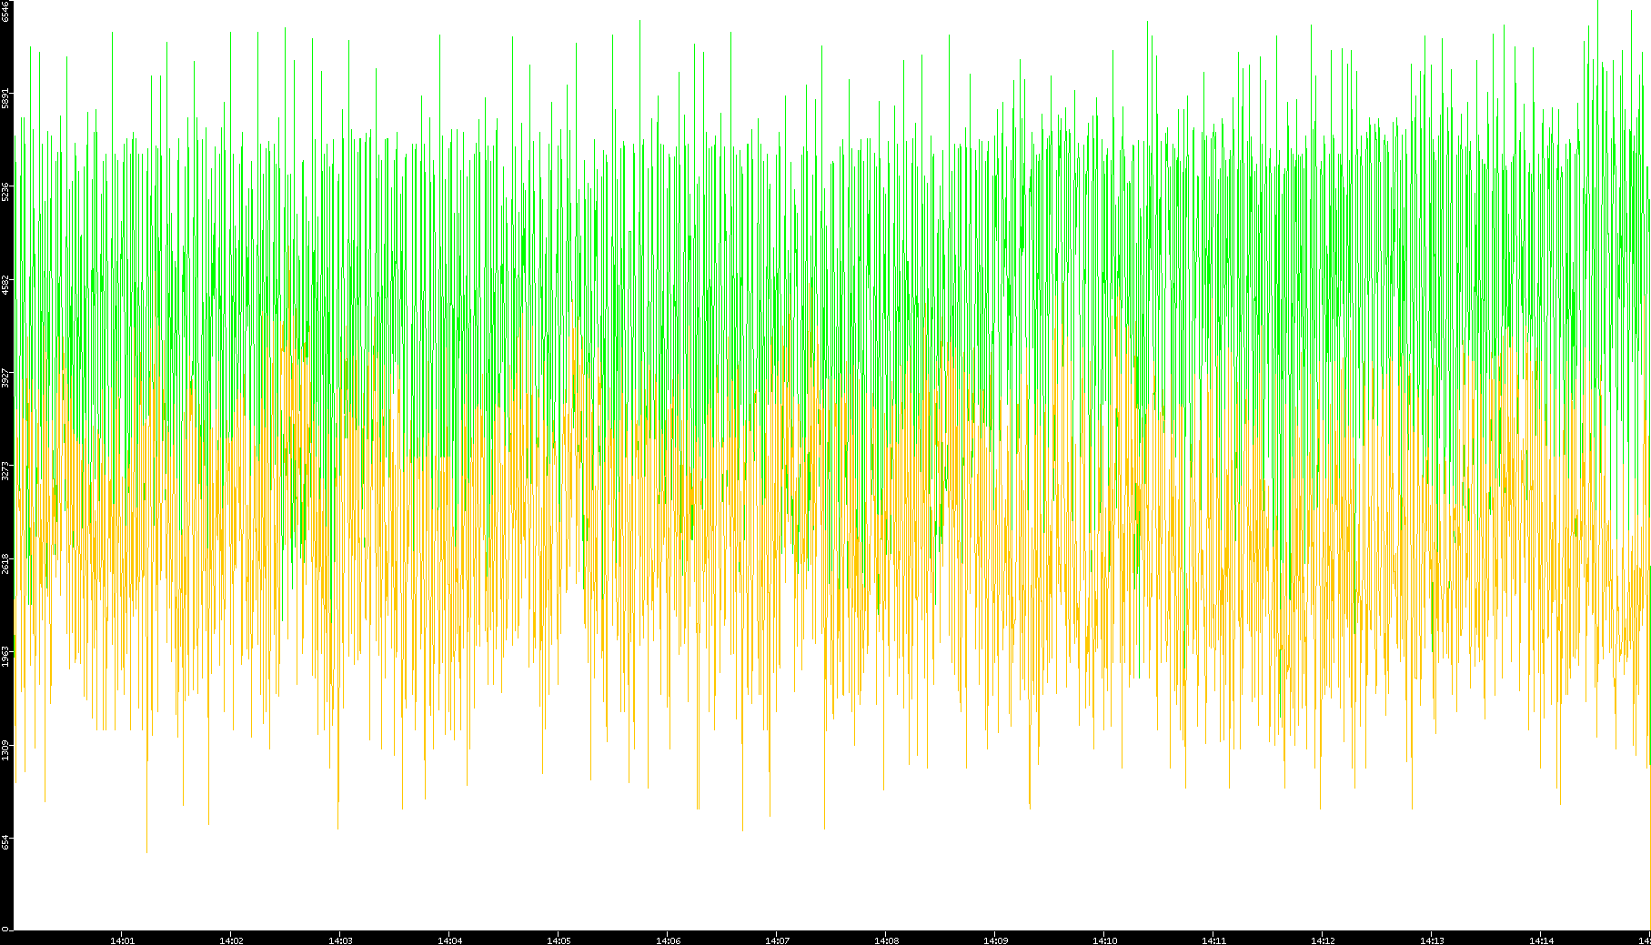Click the 5236 vertical axis label
Image resolution: width=1651 pixels, height=945 pixels.
(x=6, y=191)
